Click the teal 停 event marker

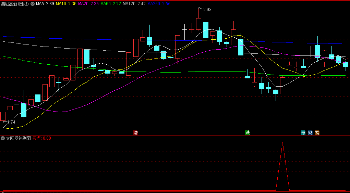tap(303, 133)
